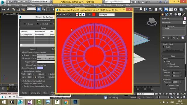Select the Bind to Space Warp tool
The image size is (187, 105).
23,9
